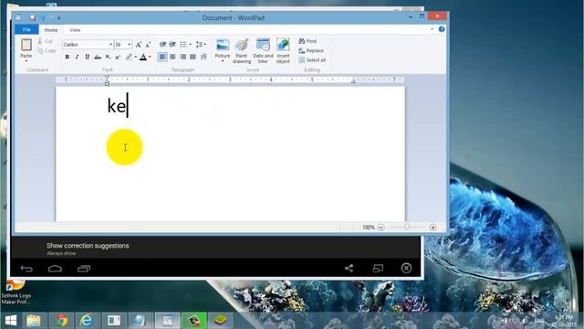584x329 pixels.
Task: Toggle Superscript formatting
Action: 118,57
